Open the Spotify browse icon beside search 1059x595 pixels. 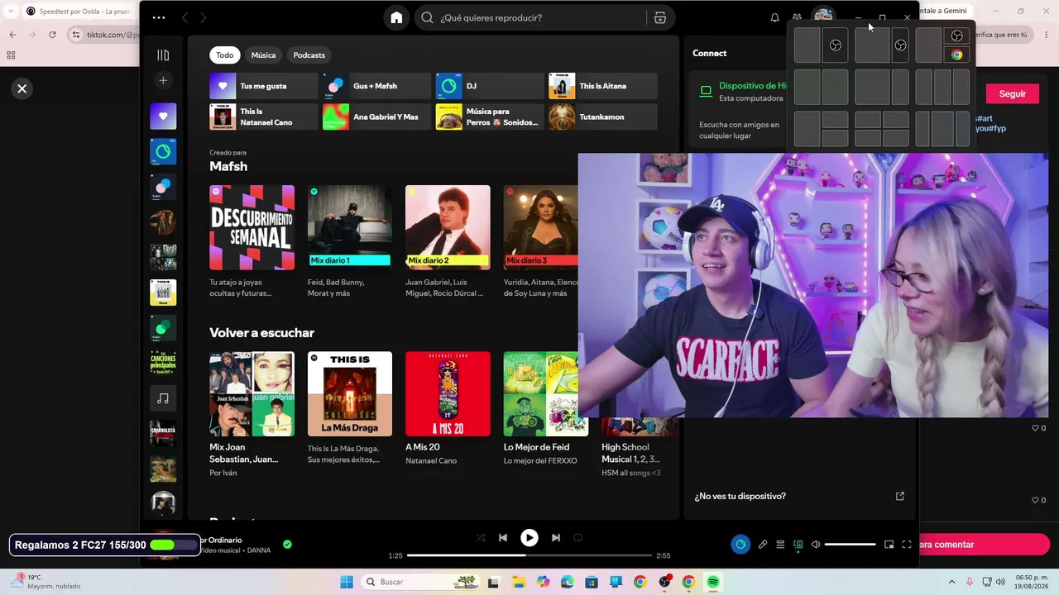660,17
